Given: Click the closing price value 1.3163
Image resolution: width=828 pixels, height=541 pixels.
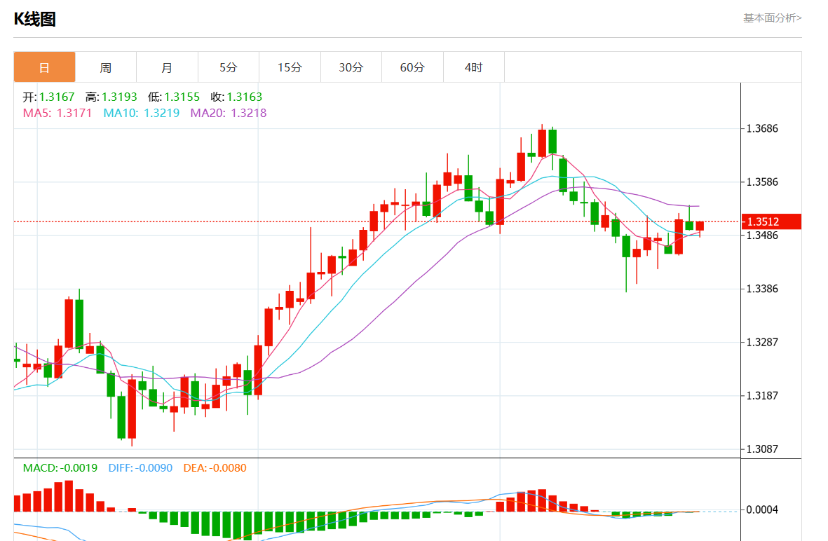Looking at the screenshot, I should point(245,97).
